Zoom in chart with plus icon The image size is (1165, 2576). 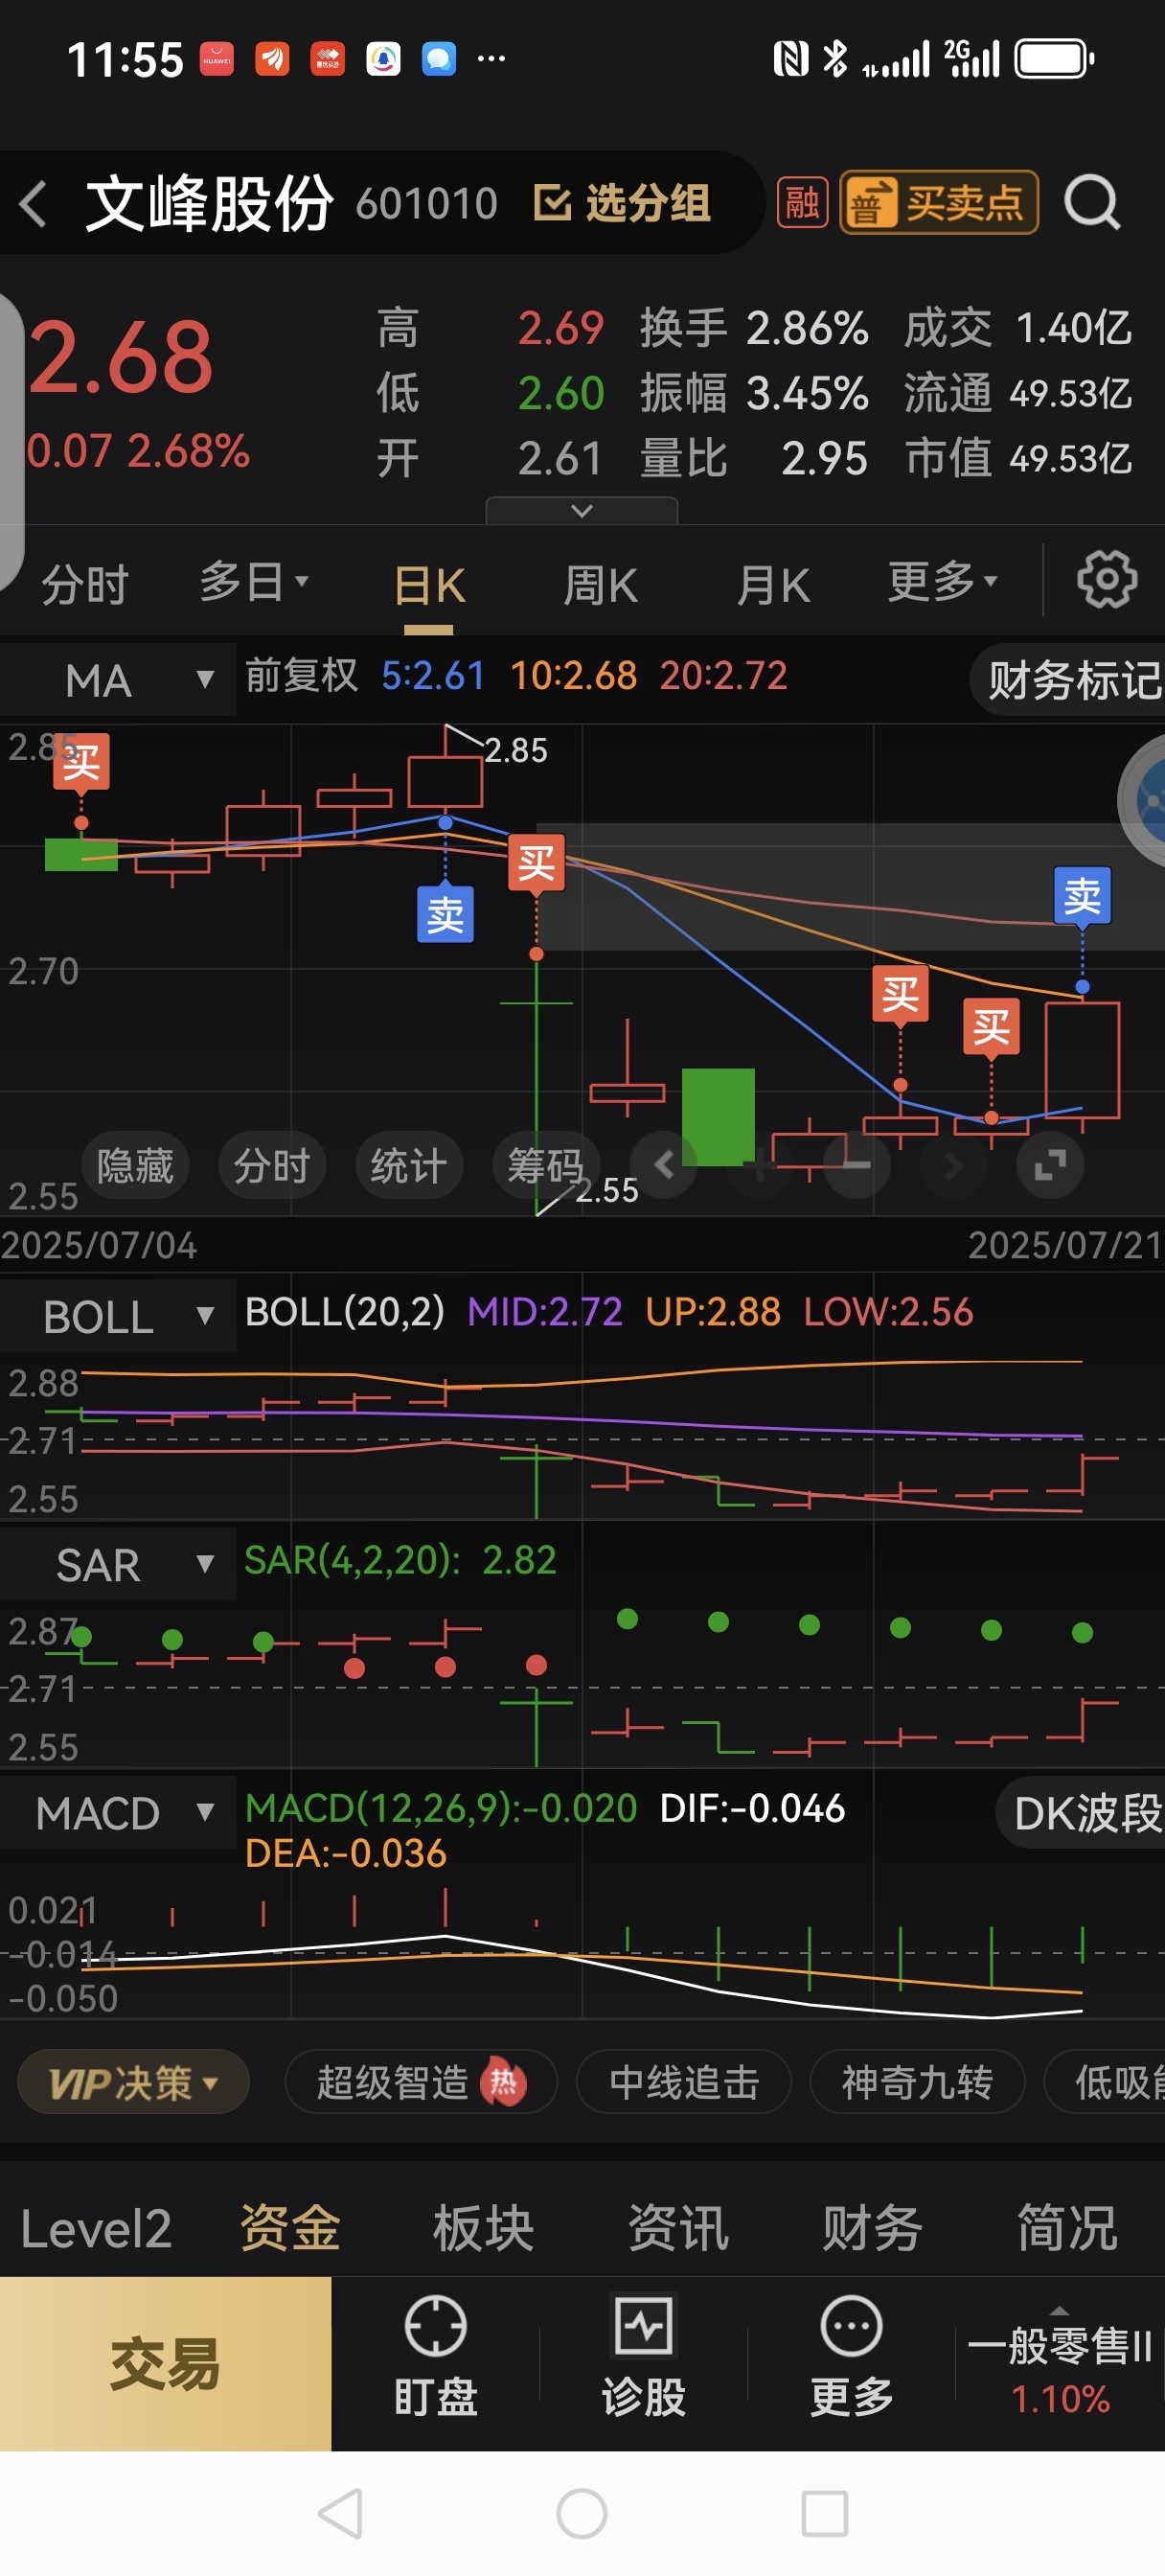point(760,1165)
